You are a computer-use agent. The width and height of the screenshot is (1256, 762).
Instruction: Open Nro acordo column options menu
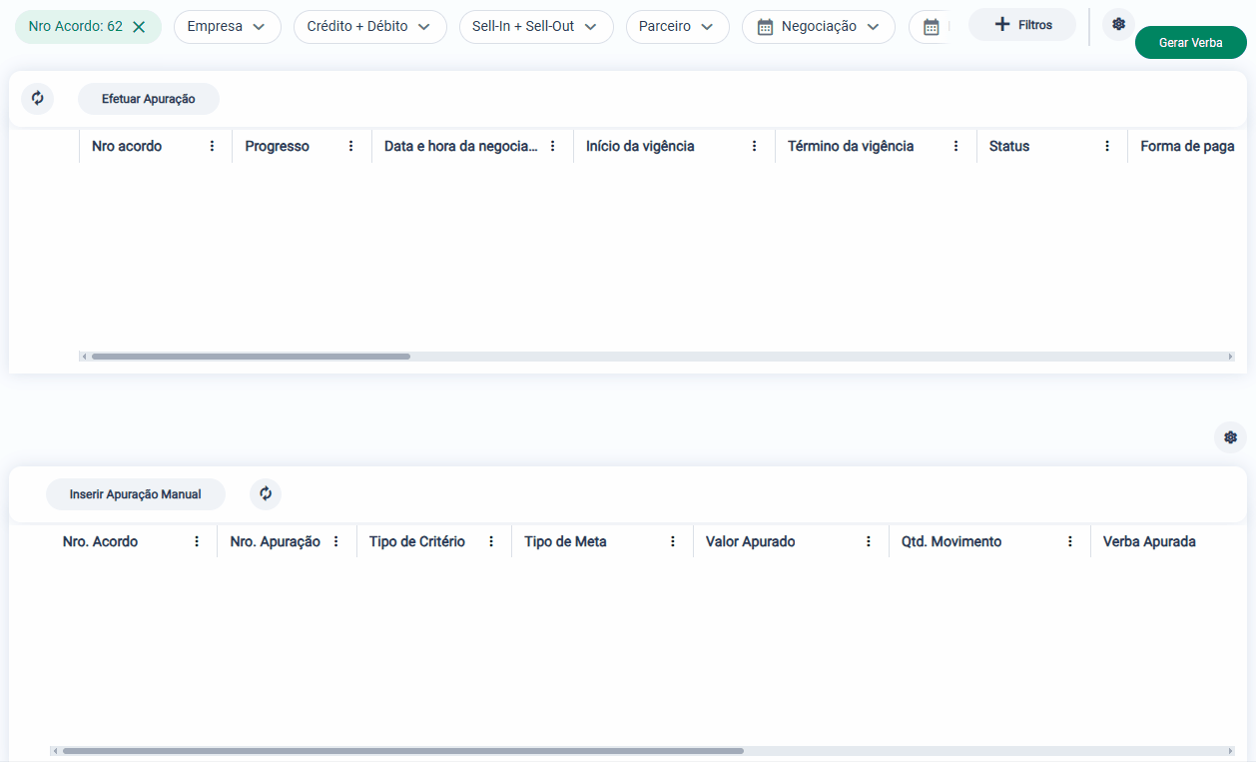tap(212, 146)
